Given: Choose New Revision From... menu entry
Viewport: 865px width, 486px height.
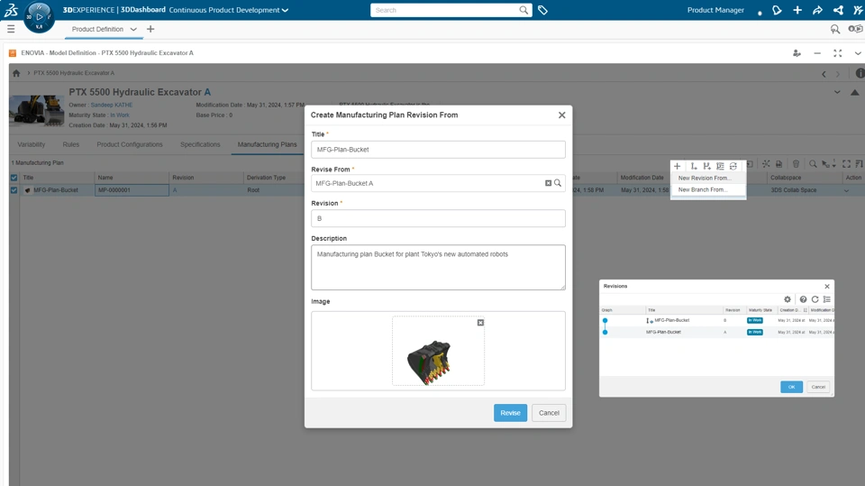Looking at the screenshot, I should [708, 178].
